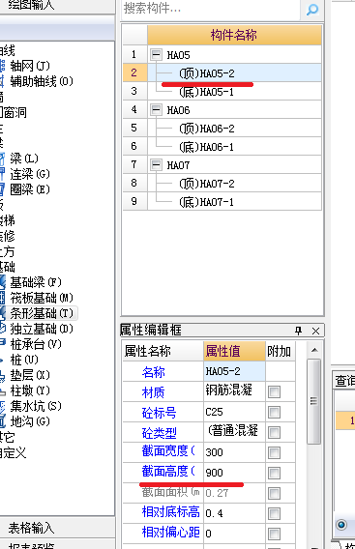Collapse the HA06 component group
The height and width of the screenshot is (549, 355).
156,109
